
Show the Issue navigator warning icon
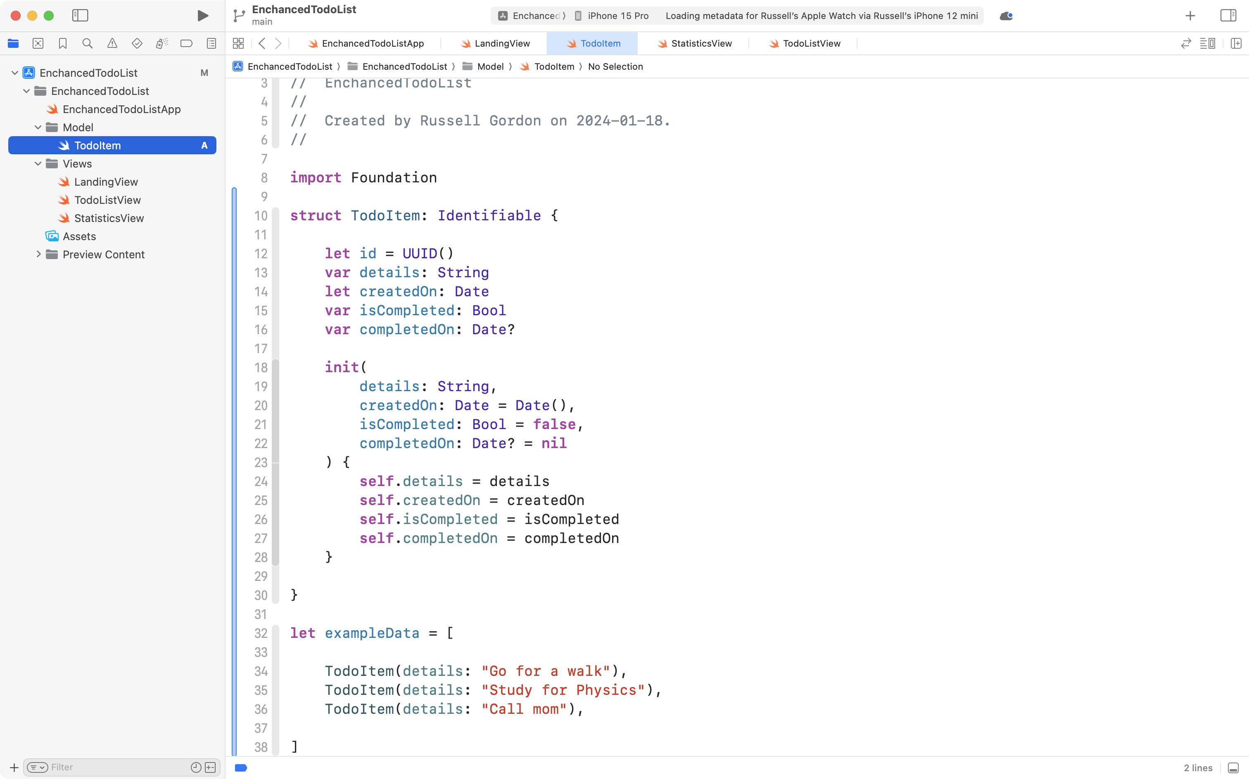(x=112, y=43)
